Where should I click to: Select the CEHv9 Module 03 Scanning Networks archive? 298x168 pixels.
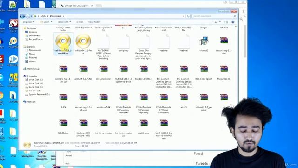click(x=123, y=104)
